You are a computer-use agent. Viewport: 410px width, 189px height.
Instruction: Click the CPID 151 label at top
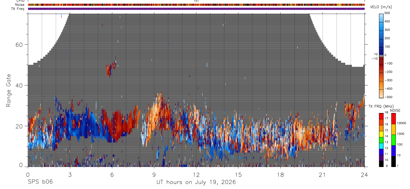click(x=196, y=1)
